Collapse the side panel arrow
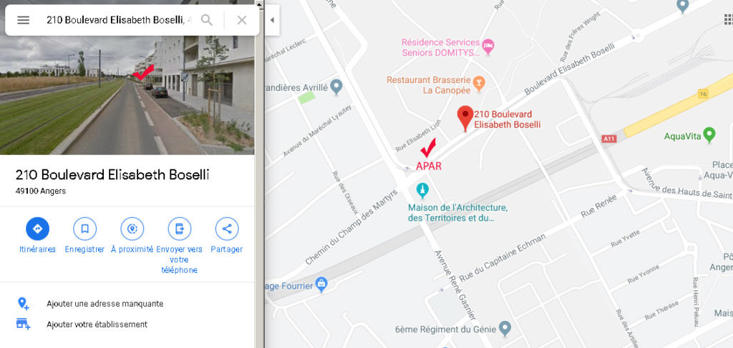The width and height of the screenshot is (733, 348). (x=272, y=20)
